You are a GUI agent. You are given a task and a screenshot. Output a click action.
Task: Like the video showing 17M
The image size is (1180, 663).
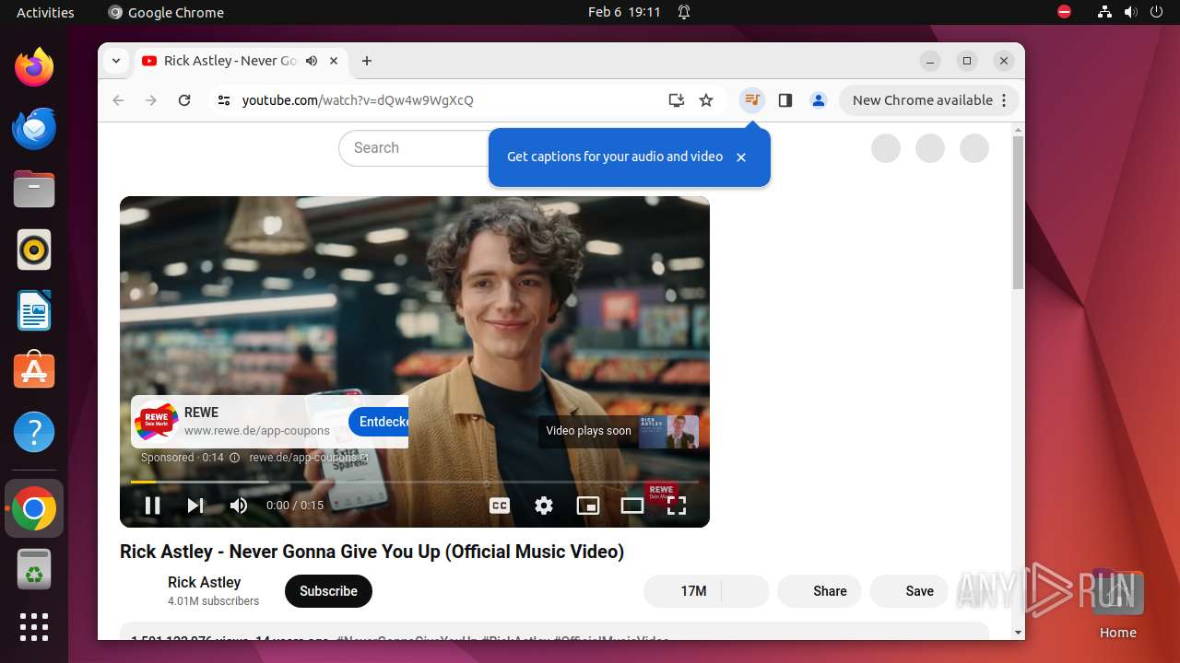click(682, 591)
